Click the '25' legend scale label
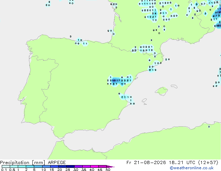Screen dimensions: 221x171 [68, 170]
